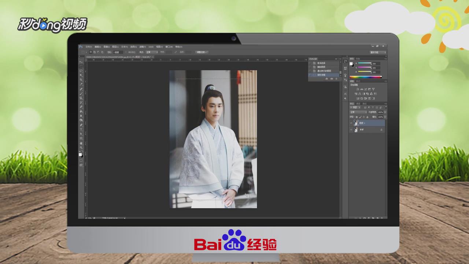The width and height of the screenshot is (469, 264).
Task: Choose Subtract from Selection mode
Action: click(98, 52)
